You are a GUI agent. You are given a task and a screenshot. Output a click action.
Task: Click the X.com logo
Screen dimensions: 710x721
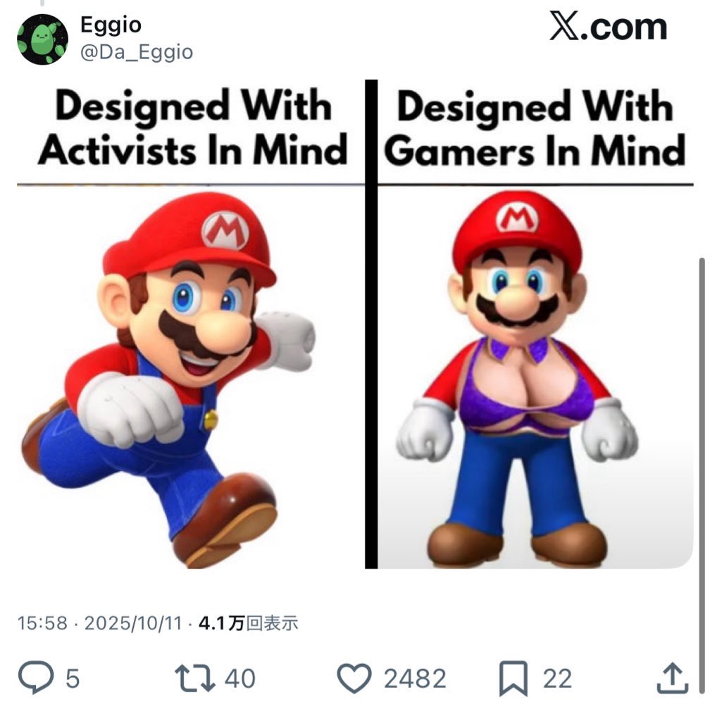pos(607,28)
